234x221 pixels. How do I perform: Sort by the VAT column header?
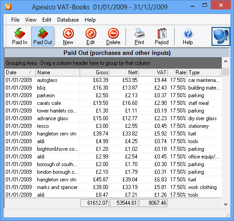coord(153,72)
